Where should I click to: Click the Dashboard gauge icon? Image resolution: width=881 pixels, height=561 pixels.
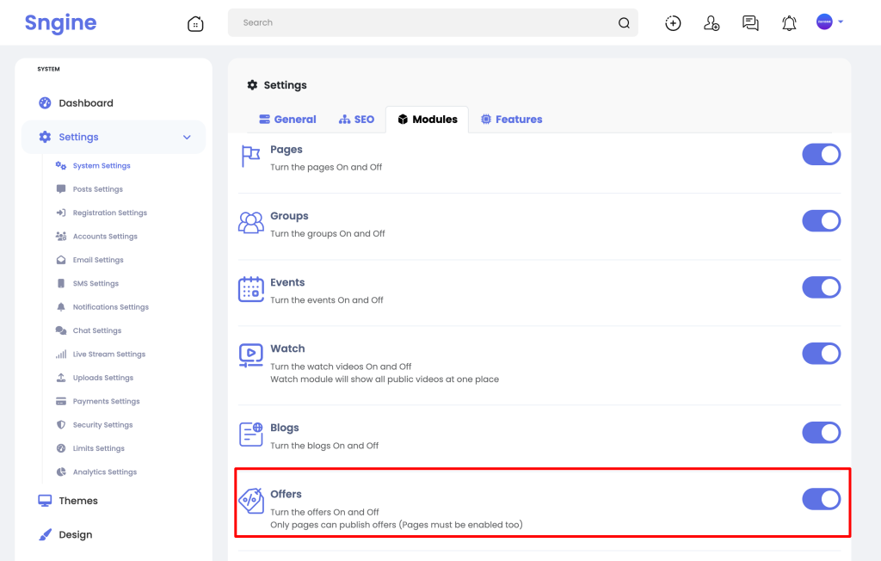pos(45,103)
